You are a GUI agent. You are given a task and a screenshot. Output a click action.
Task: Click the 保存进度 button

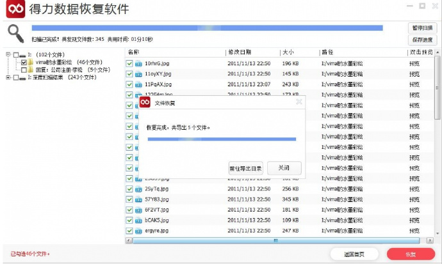tap(422, 40)
